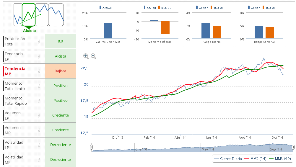This screenshot has width=296, height=167.
Task: View info icon next to Volumen LP
Action: 39,115
